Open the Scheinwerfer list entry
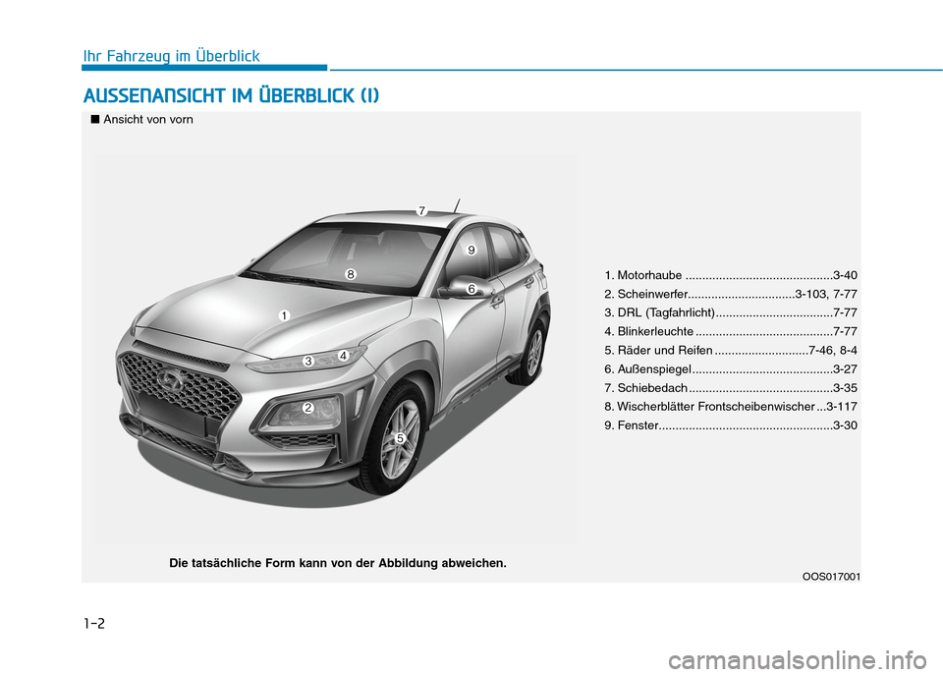 (x=732, y=293)
